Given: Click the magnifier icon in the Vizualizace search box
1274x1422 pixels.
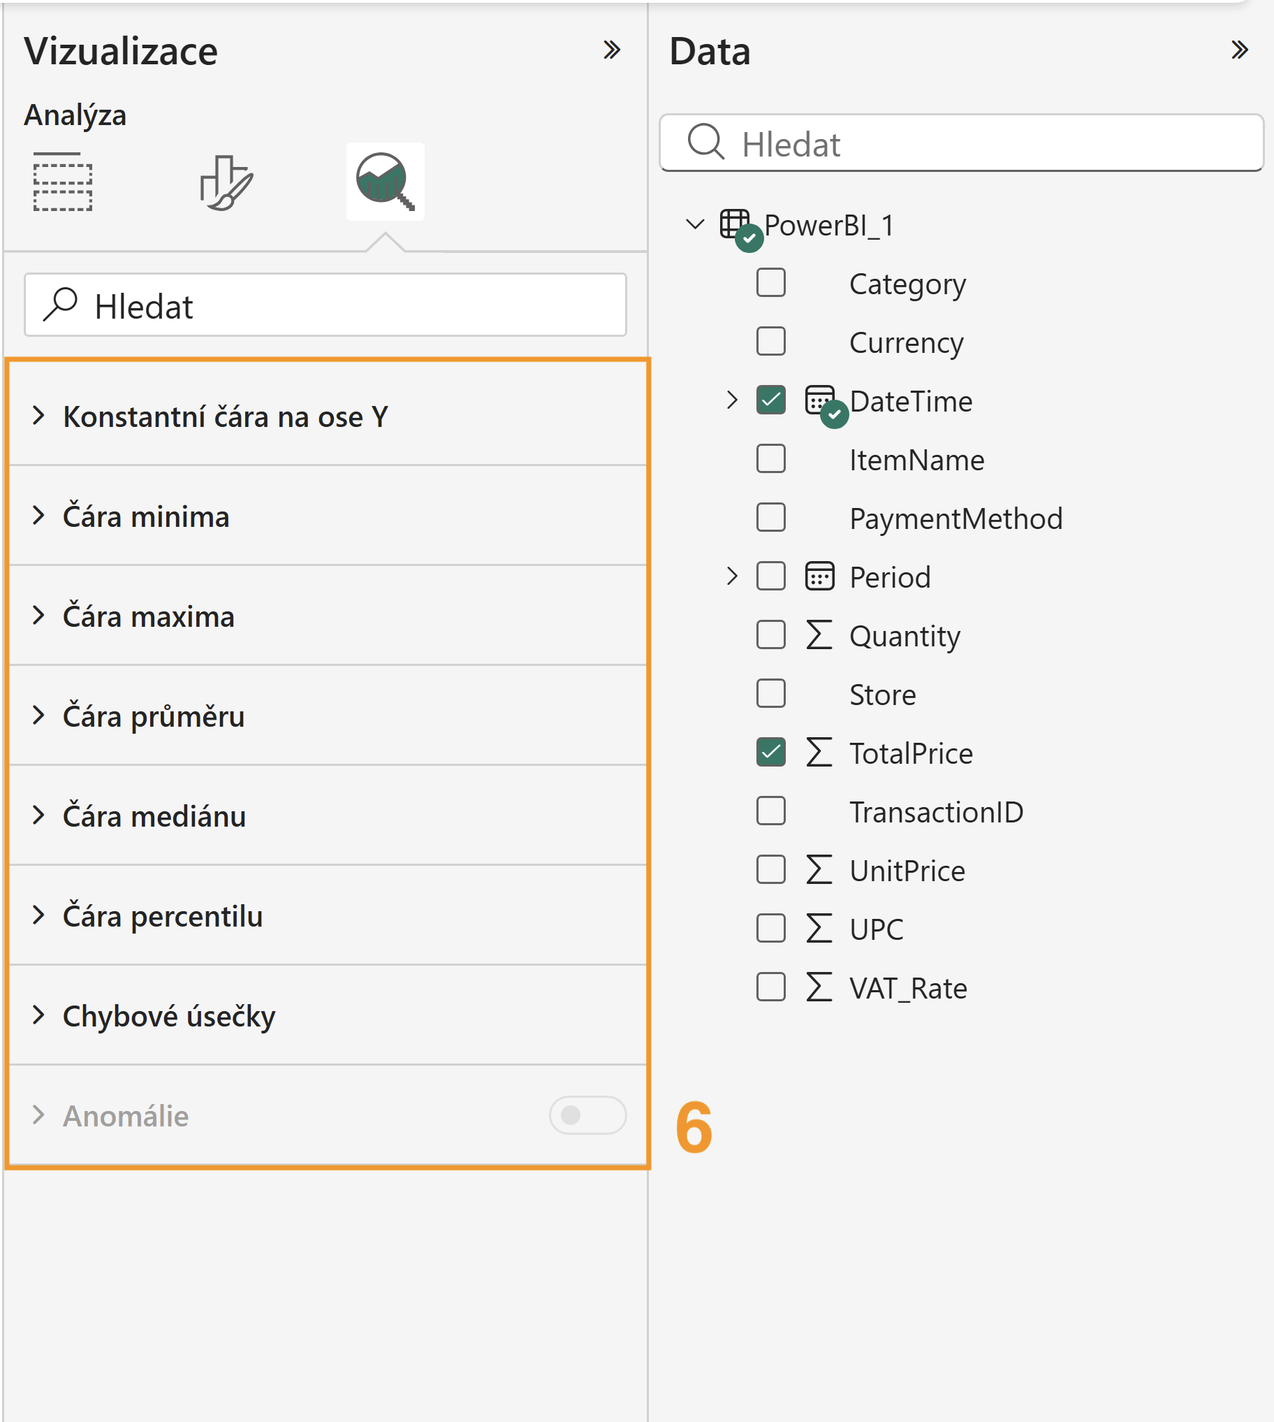Looking at the screenshot, I should 60,305.
